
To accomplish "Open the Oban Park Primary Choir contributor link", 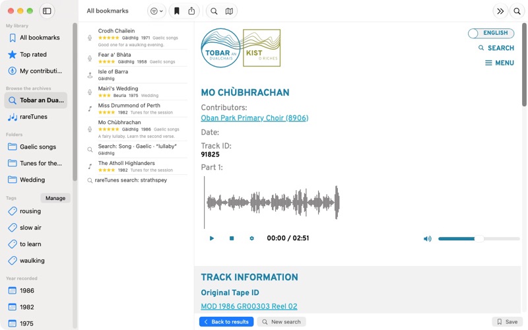I will [x=255, y=118].
